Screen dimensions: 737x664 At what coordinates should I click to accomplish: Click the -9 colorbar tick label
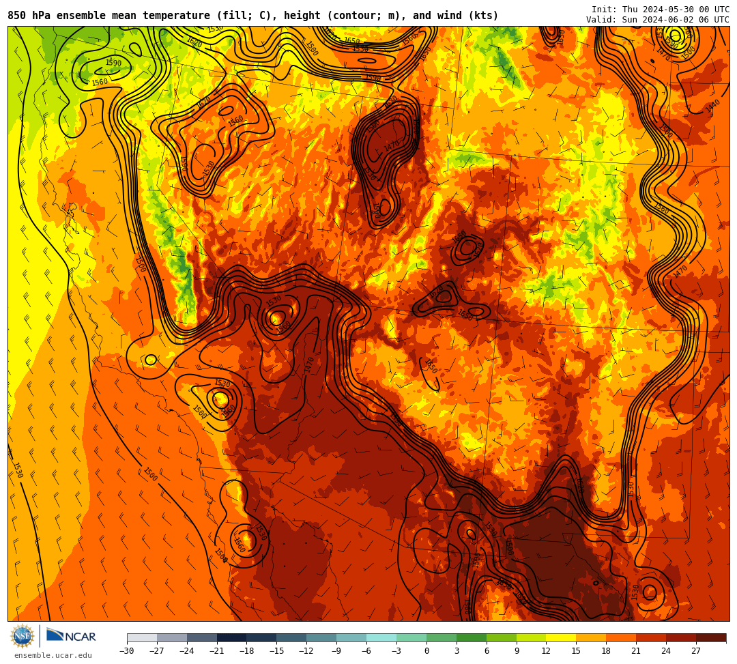[336, 651]
